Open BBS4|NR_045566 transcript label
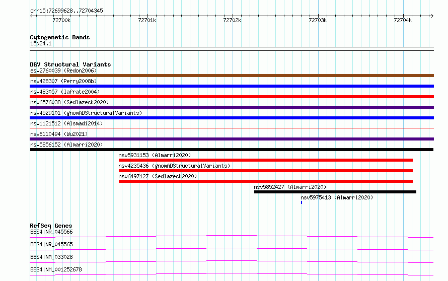Screen dimensions: 448x281 51,232
